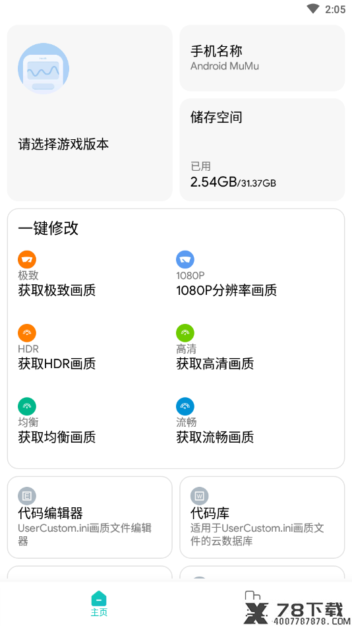Viewport: 352px width, 626px height.
Task: Tap the round app avatar image
Action: click(44, 69)
